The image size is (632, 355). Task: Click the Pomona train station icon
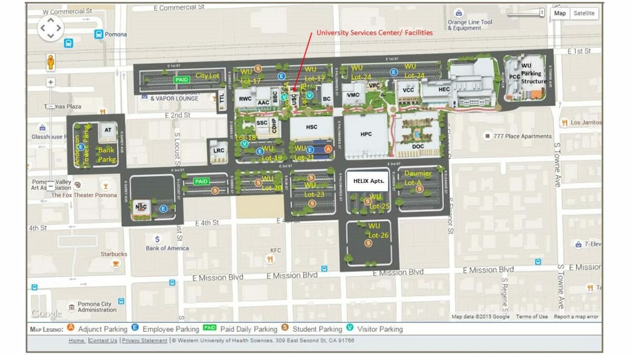(x=98, y=34)
